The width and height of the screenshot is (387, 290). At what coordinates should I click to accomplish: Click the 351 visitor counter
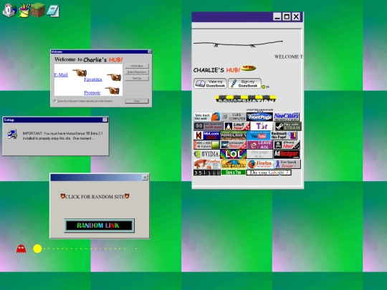207,173
